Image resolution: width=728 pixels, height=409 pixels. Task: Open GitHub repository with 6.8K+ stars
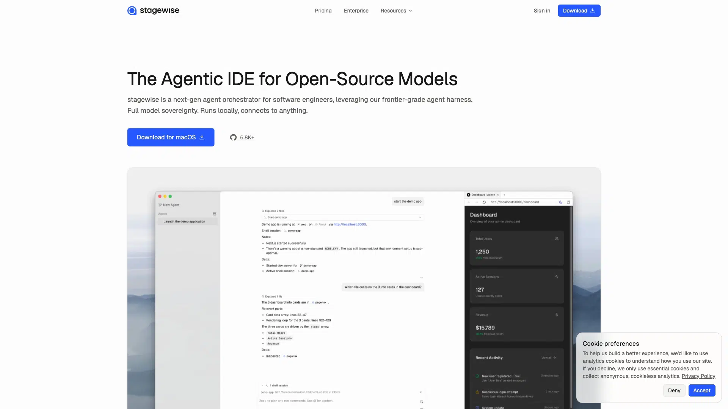point(242,137)
